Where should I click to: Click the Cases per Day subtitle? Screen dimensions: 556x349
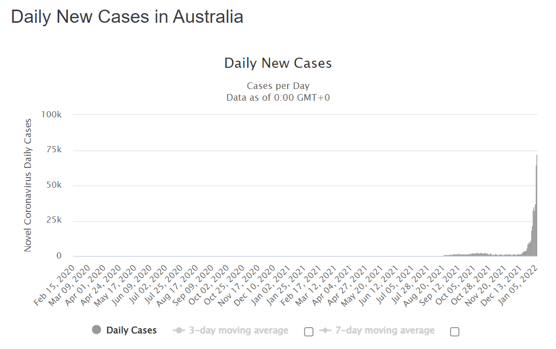(277, 85)
